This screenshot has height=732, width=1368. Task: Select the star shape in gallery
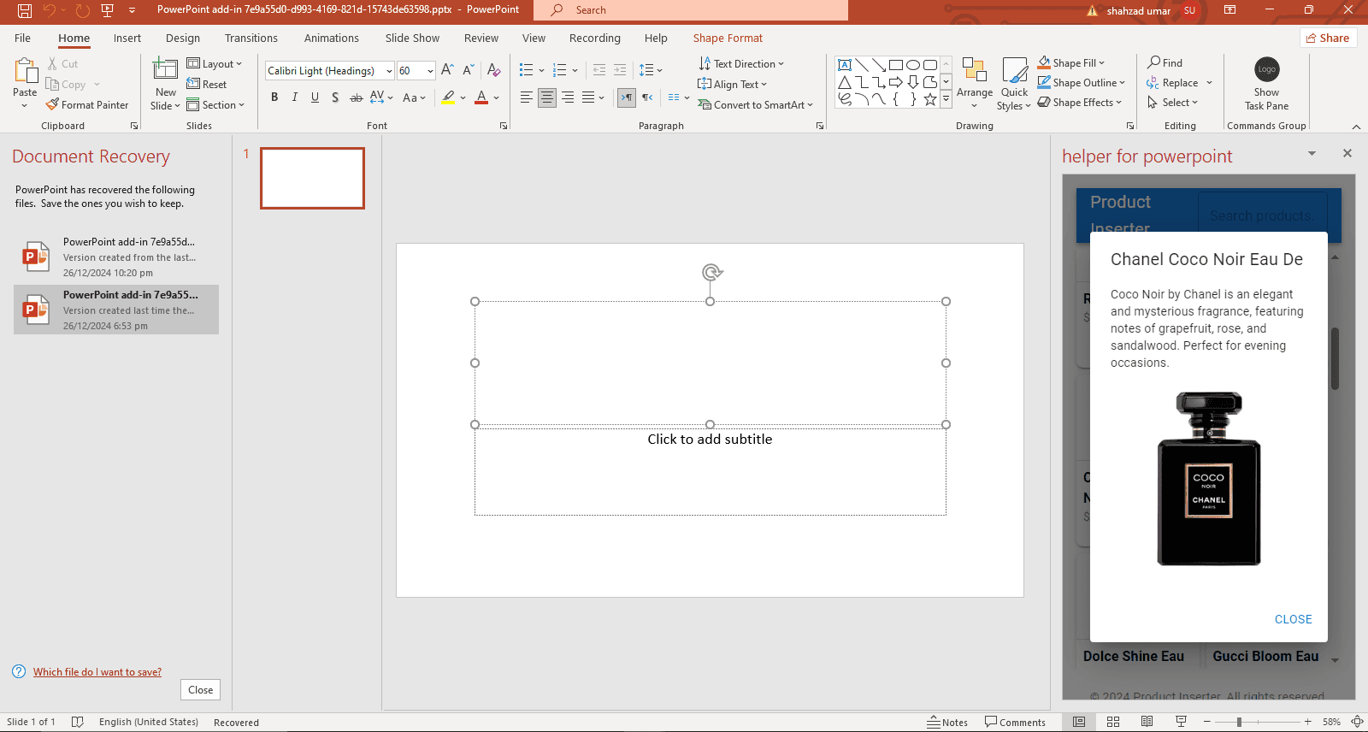tap(930, 99)
